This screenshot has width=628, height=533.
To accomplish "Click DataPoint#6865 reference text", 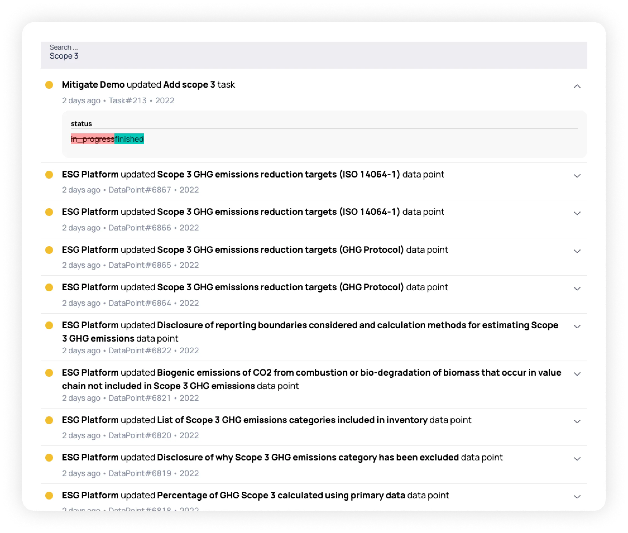I will 140,265.
